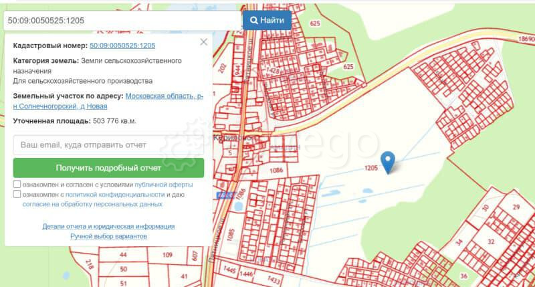Click the Найти search button
The width and height of the screenshot is (535, 287).
(267, 20)
